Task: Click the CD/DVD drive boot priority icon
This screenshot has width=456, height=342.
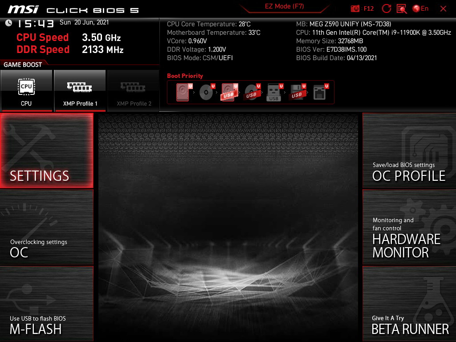Action: [207, 92]
